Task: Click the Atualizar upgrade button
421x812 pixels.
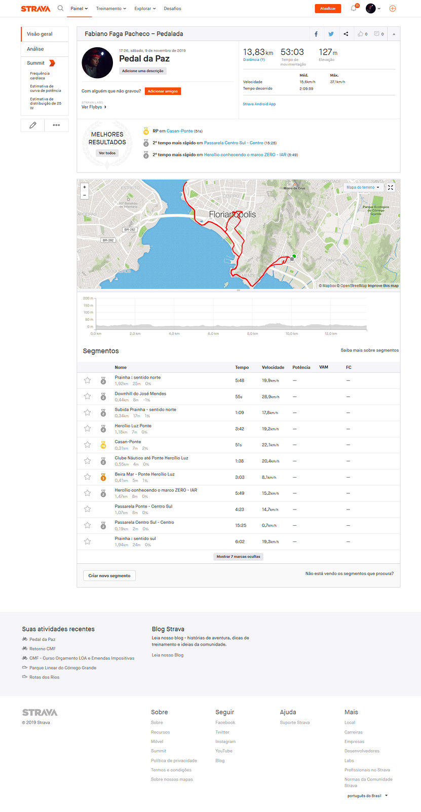Action: [x=328, y=9]
